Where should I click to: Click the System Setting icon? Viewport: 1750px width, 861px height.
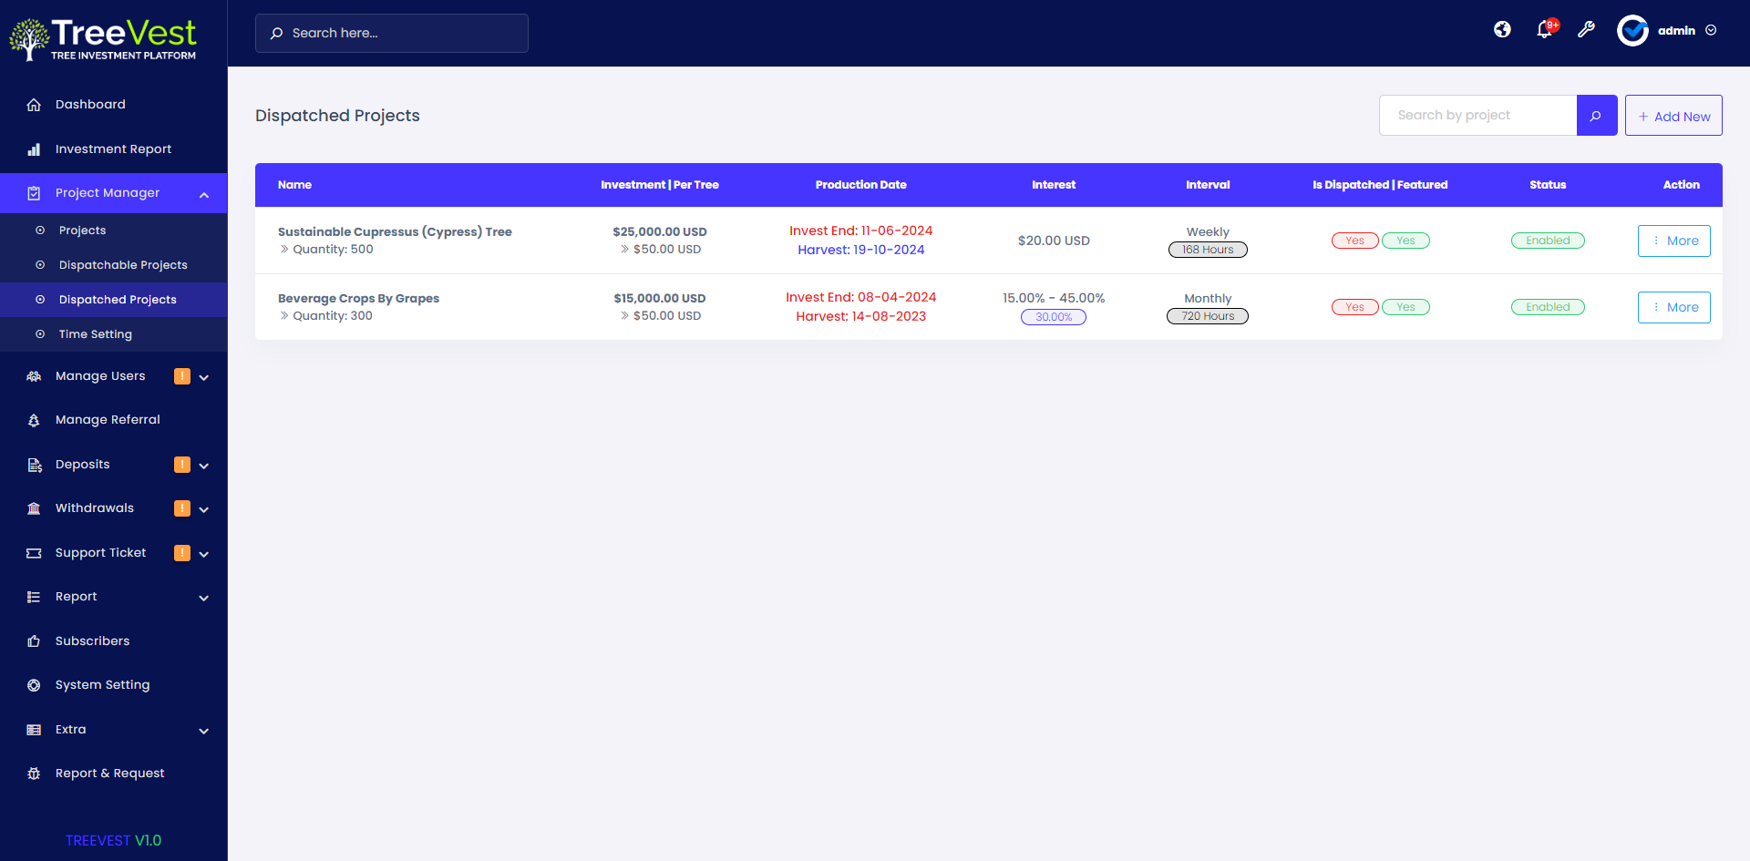pos(34,685)
